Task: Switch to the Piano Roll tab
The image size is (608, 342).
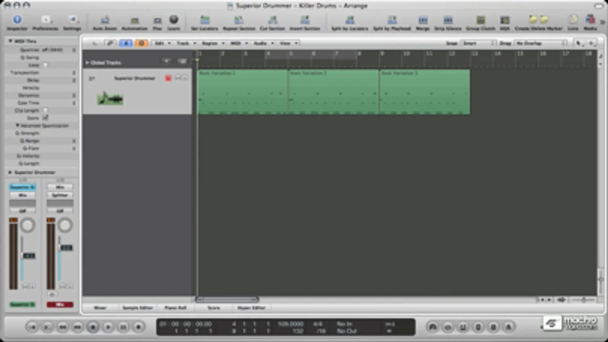Action: [x=175, y=308]
